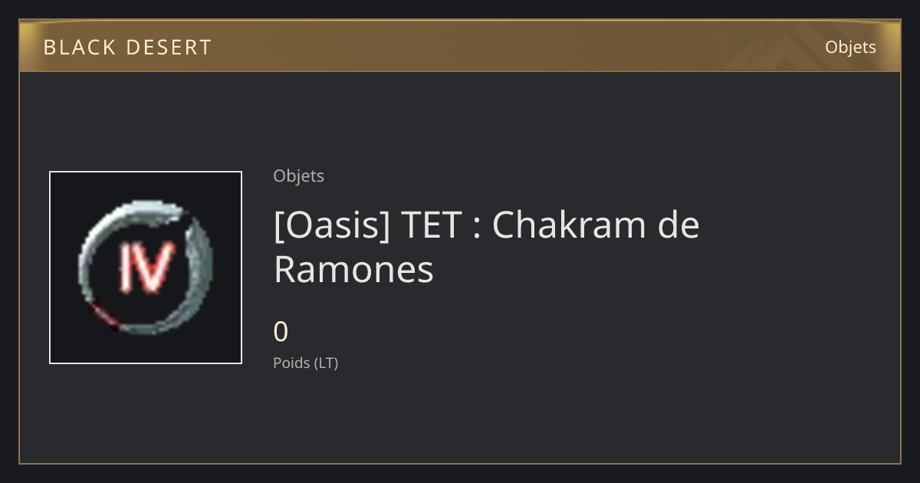Click the red segment on the chakram ring
This screenshot has width=920, height=483.
click(x=104, y=317)
